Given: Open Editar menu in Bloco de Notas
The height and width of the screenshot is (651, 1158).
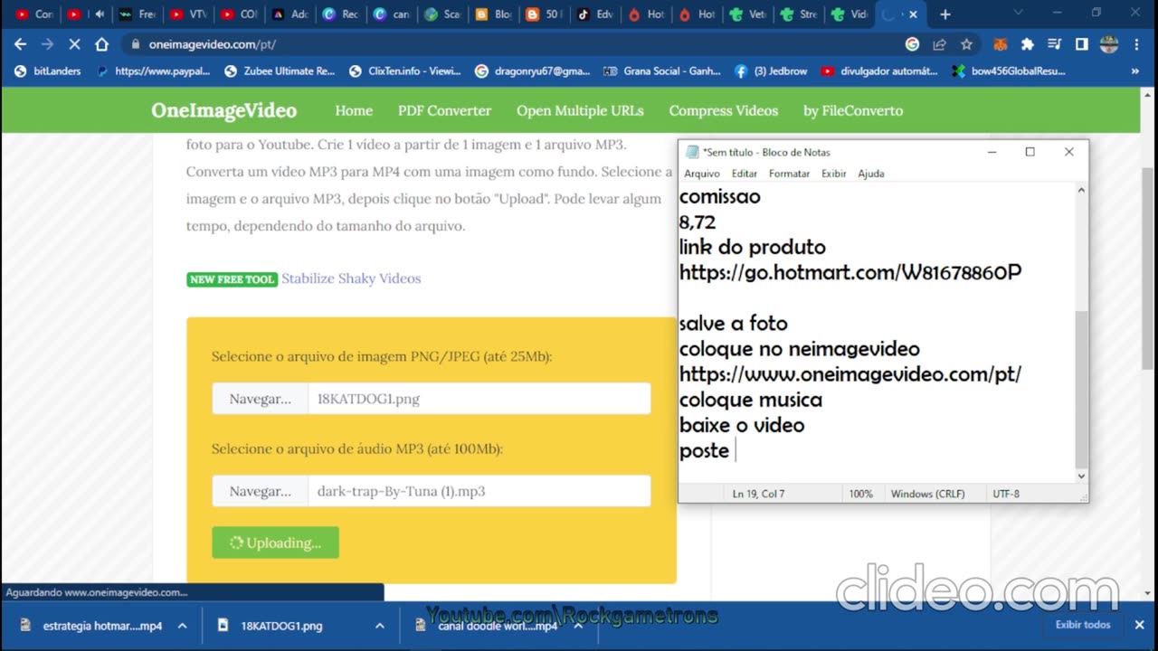Looking at the screenshot, I should (x=745, y=174).
